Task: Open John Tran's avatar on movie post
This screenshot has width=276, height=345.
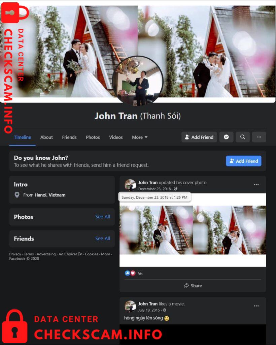Action: click(x=130, y=306)
